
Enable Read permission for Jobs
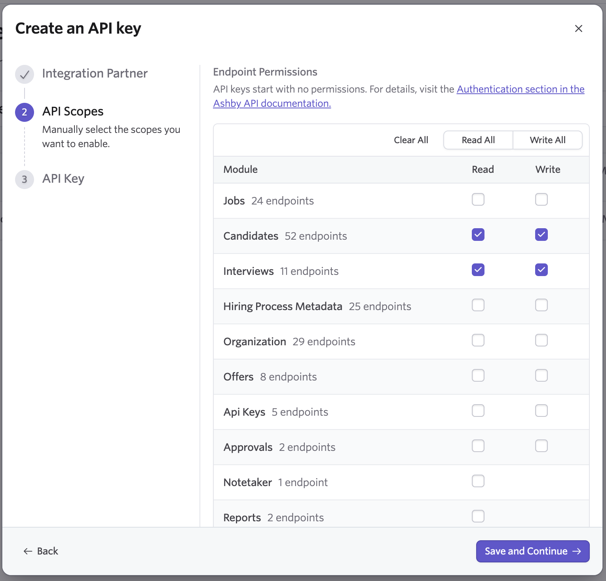[x=478, y=200]
